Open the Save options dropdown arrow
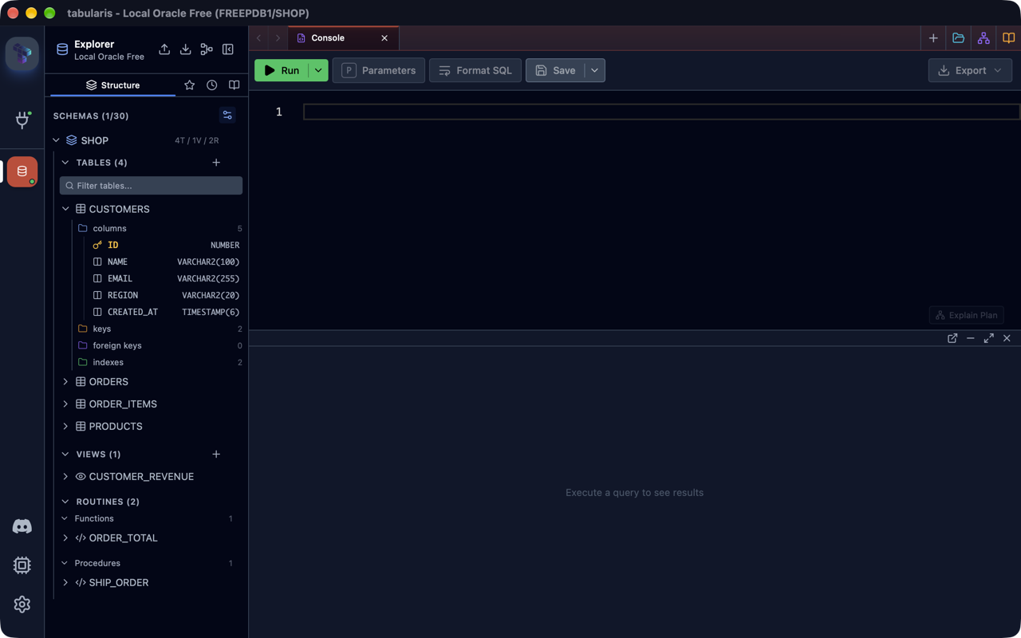 [595, 70]
